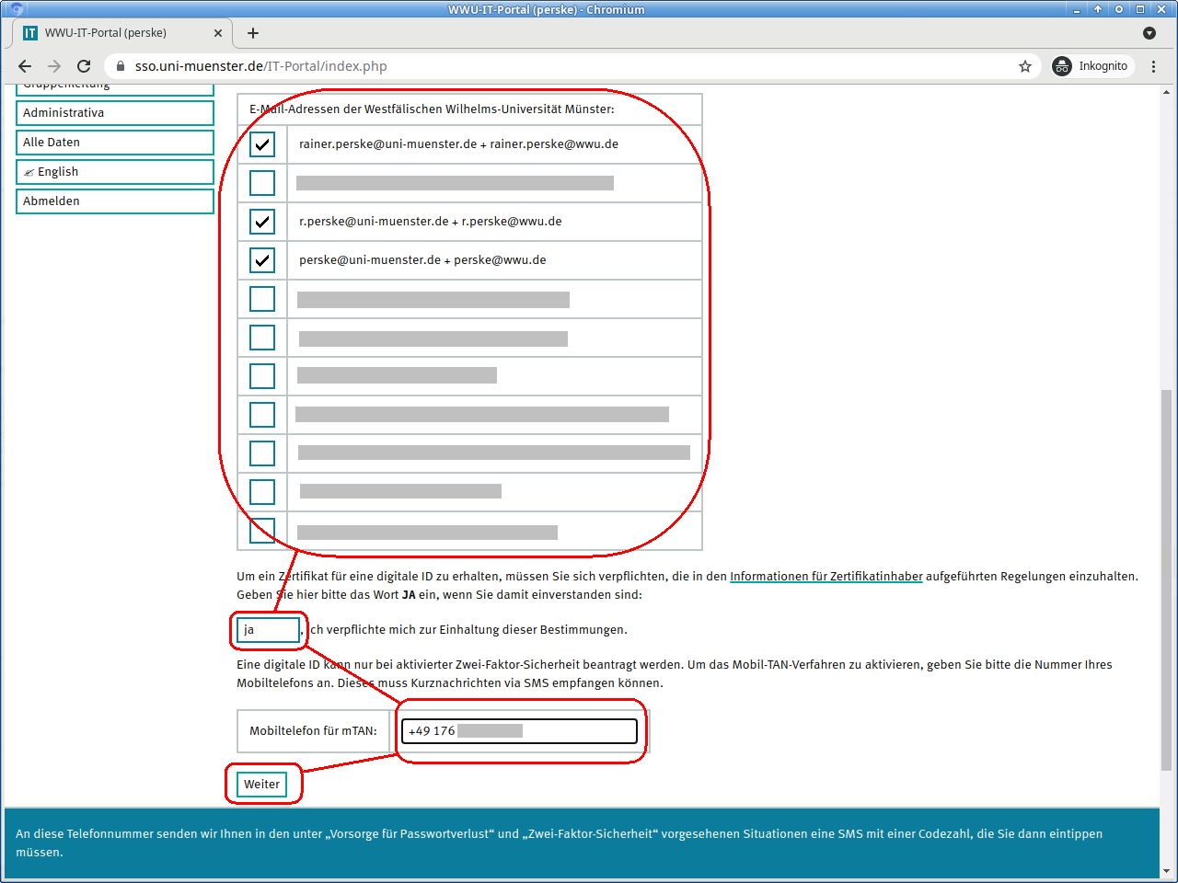Click the page vertical scrollbar
This screenshot has height=883, width=1178.
click(x=1167, y=579)
